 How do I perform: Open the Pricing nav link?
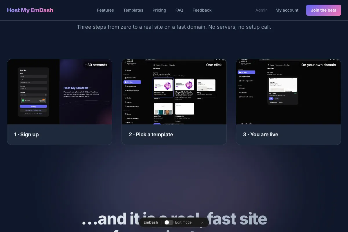click(x=159, y=10)
